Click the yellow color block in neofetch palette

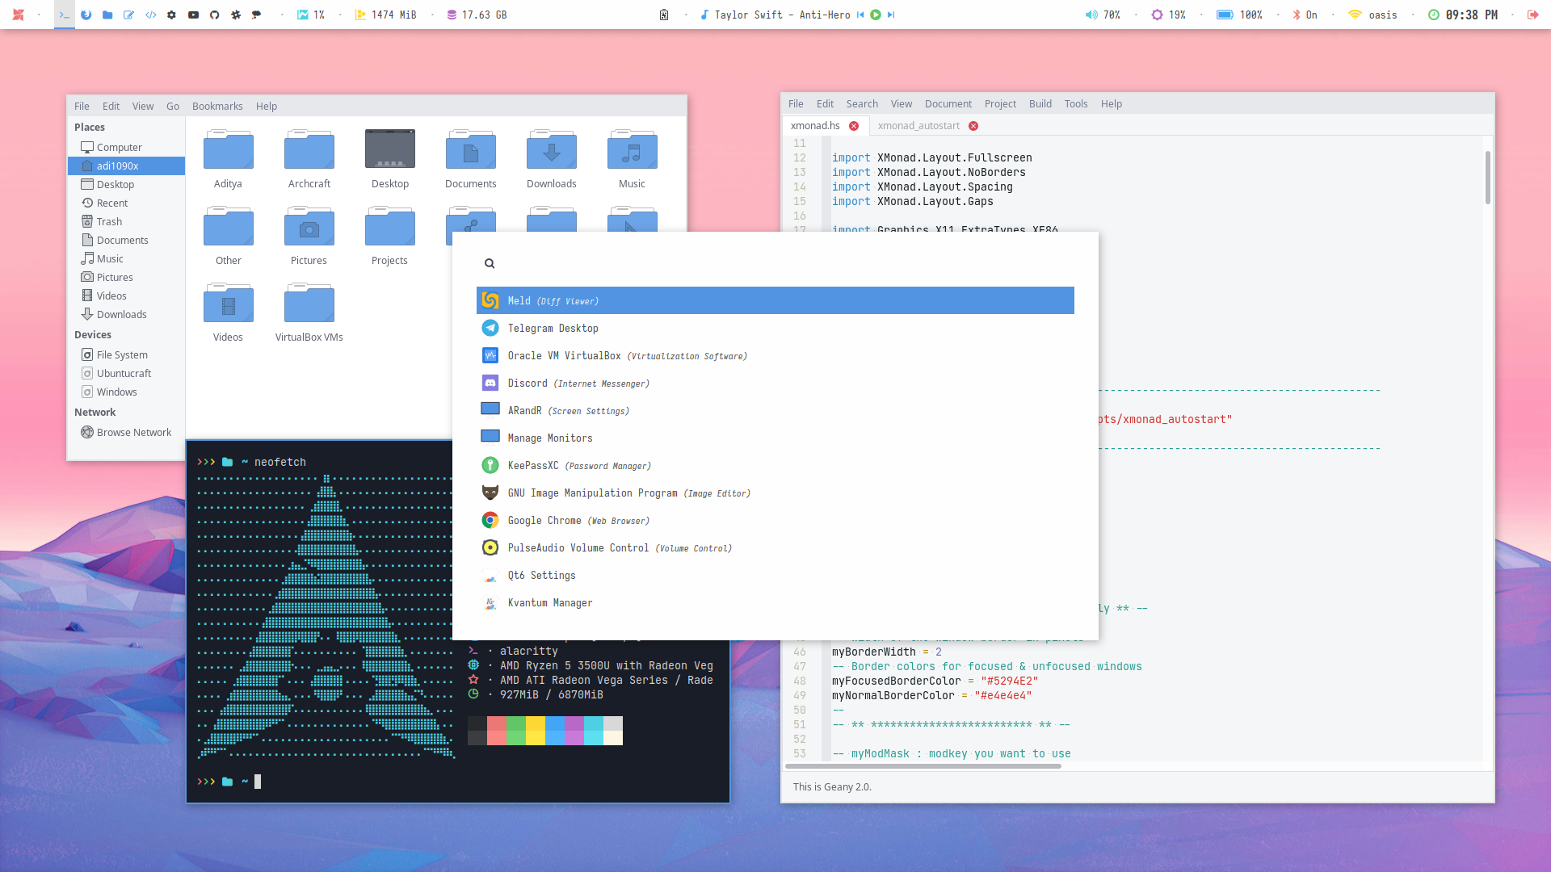535,730
